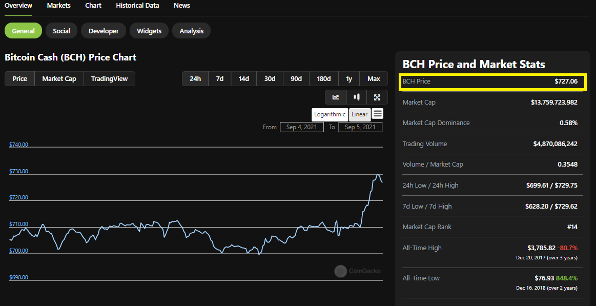Click the $700.00 axis label
Image resolution: width=596 pixels, height=306 pixels.
pyautogui.click(x=18, y=251)
